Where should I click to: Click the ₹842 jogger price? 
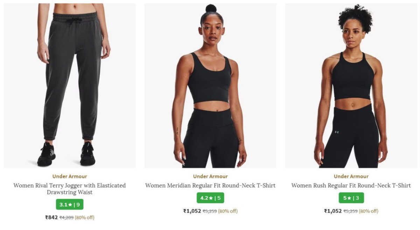51,217
